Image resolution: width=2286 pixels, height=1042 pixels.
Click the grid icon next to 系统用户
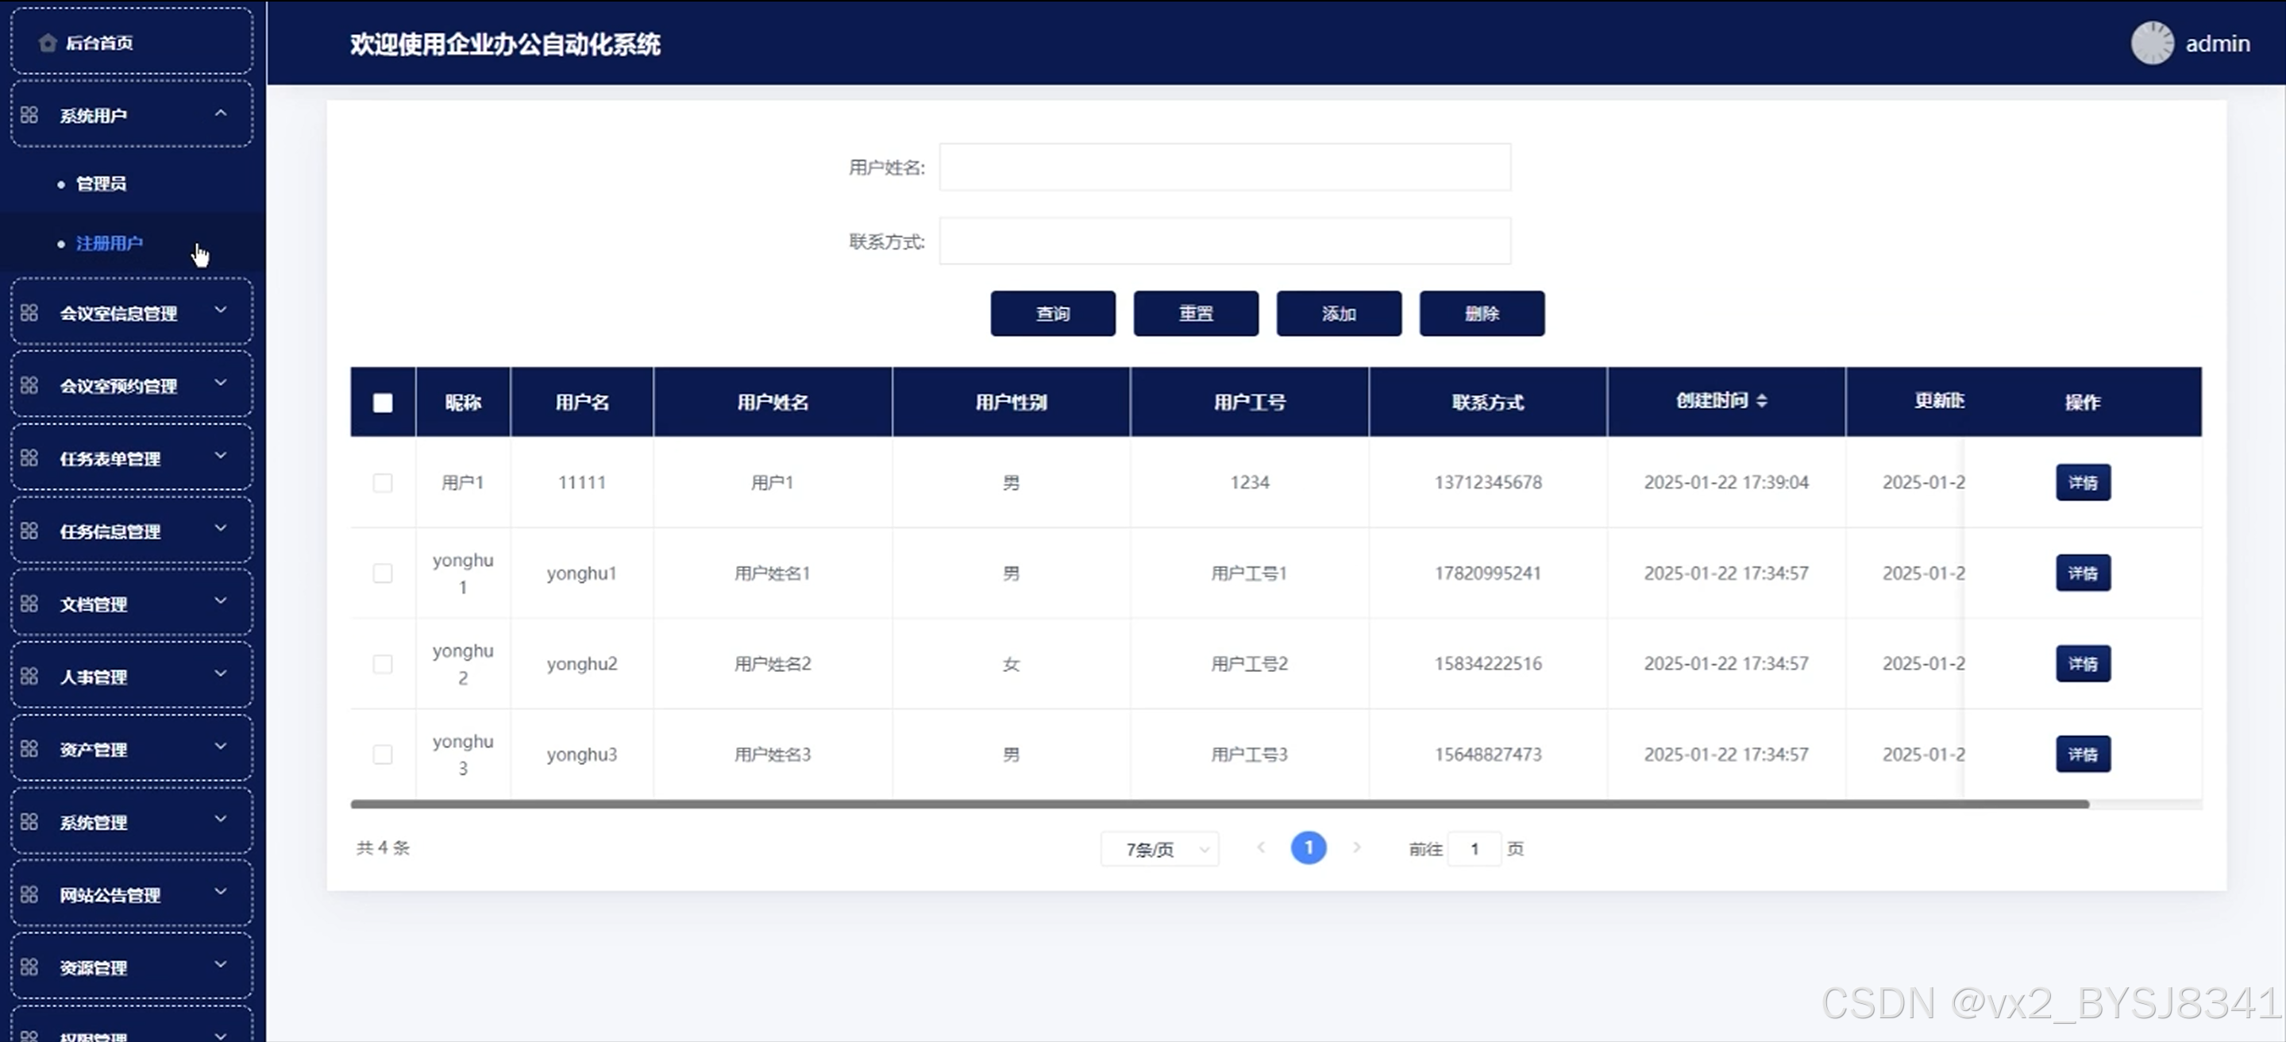click(x=29, y=114)
